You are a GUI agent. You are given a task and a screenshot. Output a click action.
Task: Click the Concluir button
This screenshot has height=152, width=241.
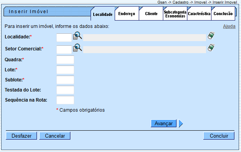tap(219, 136)
